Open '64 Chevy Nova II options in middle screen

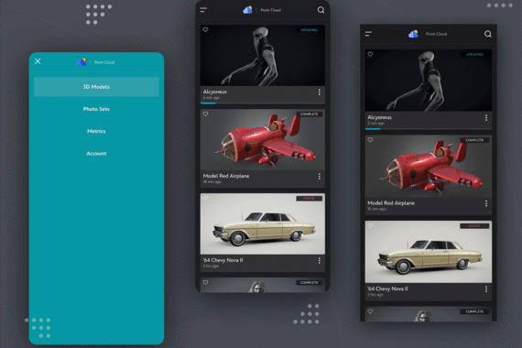click(320, 260)
